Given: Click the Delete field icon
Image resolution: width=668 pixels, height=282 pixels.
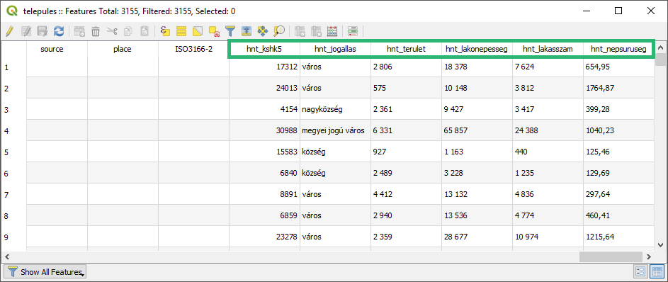Looking at the screenshot, I should click(x=316, y=30).
